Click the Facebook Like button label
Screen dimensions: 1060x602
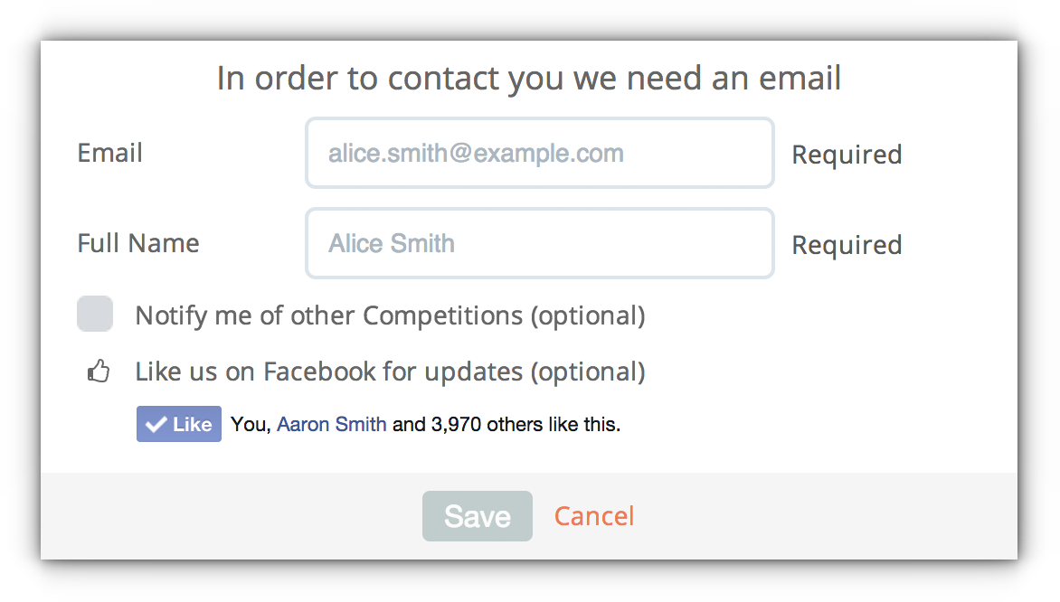pyautogui.click(x=192, y=425)
